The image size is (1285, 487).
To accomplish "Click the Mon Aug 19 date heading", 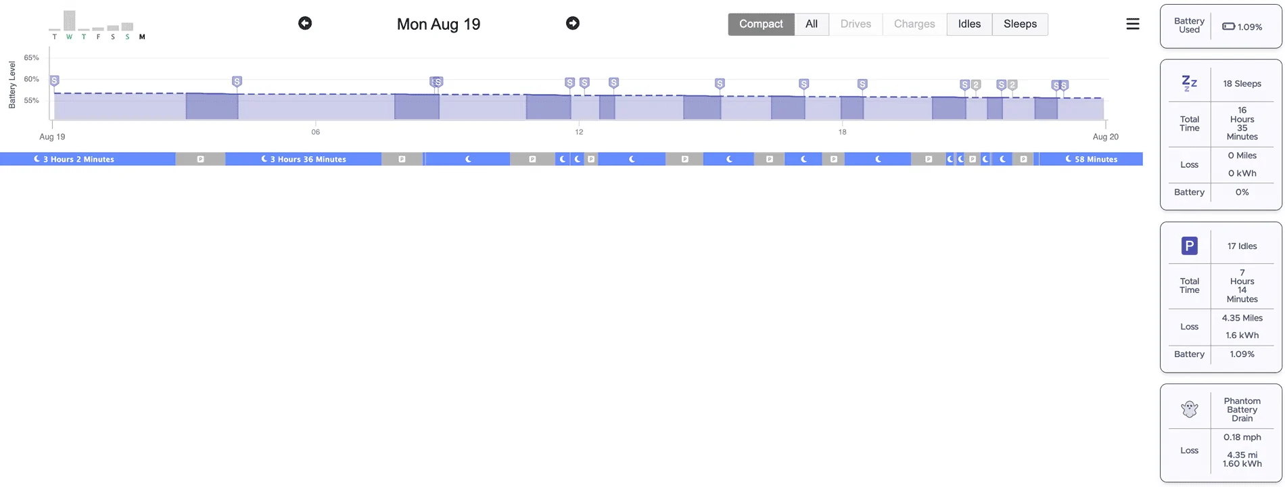I will point(438,24).
